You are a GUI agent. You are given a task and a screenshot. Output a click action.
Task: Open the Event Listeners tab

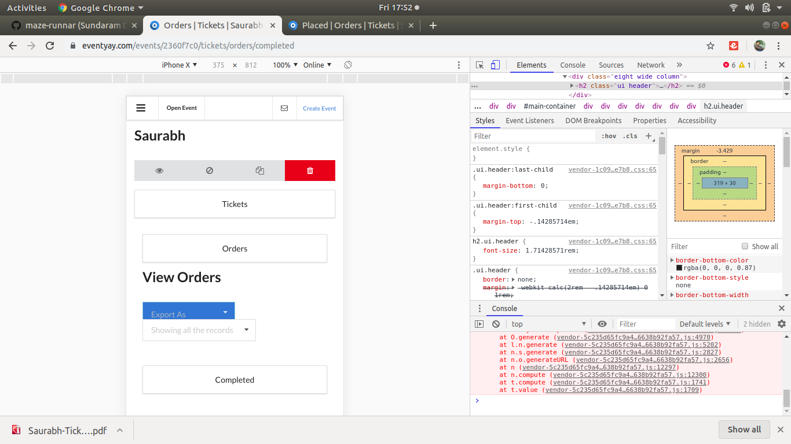point(530,121)
